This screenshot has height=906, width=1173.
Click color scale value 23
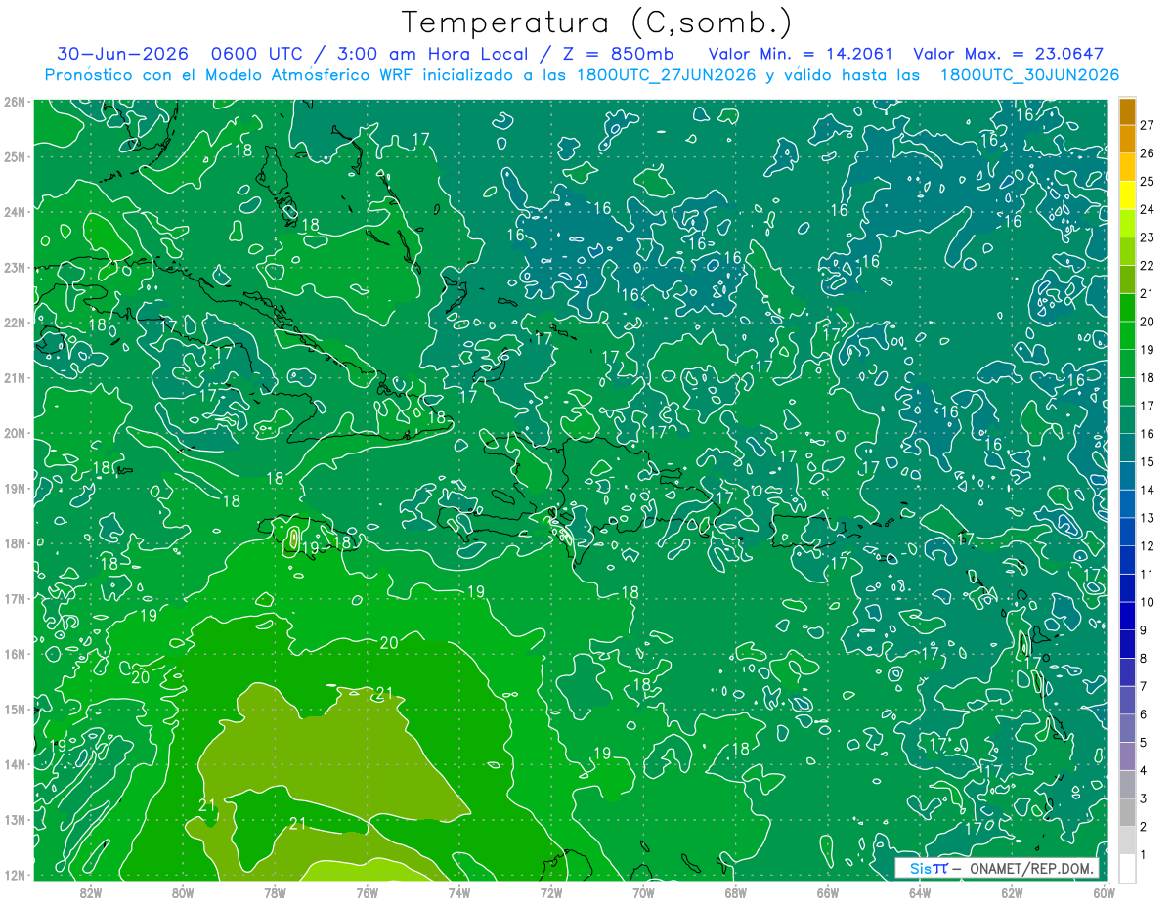click(x=1148, y=237)
